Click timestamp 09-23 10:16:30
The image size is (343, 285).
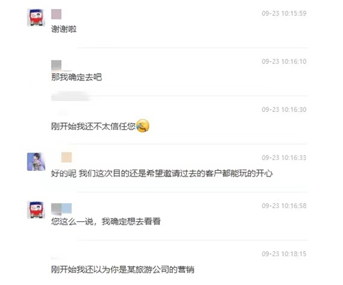284,109
